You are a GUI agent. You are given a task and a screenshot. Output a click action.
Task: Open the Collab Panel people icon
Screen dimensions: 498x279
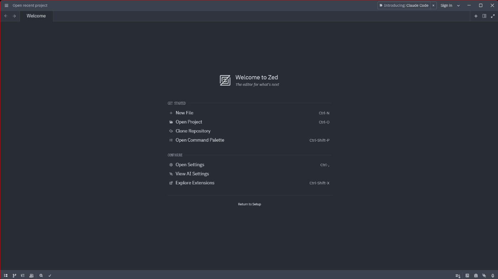pyautogui.click(x=31, y=275)
